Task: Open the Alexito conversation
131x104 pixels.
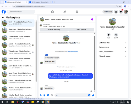Action: click(x=18, y=45)
